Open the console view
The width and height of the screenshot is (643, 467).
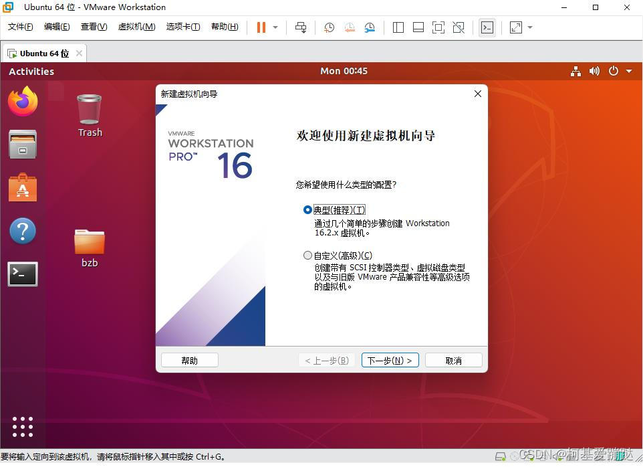point(487,27)
